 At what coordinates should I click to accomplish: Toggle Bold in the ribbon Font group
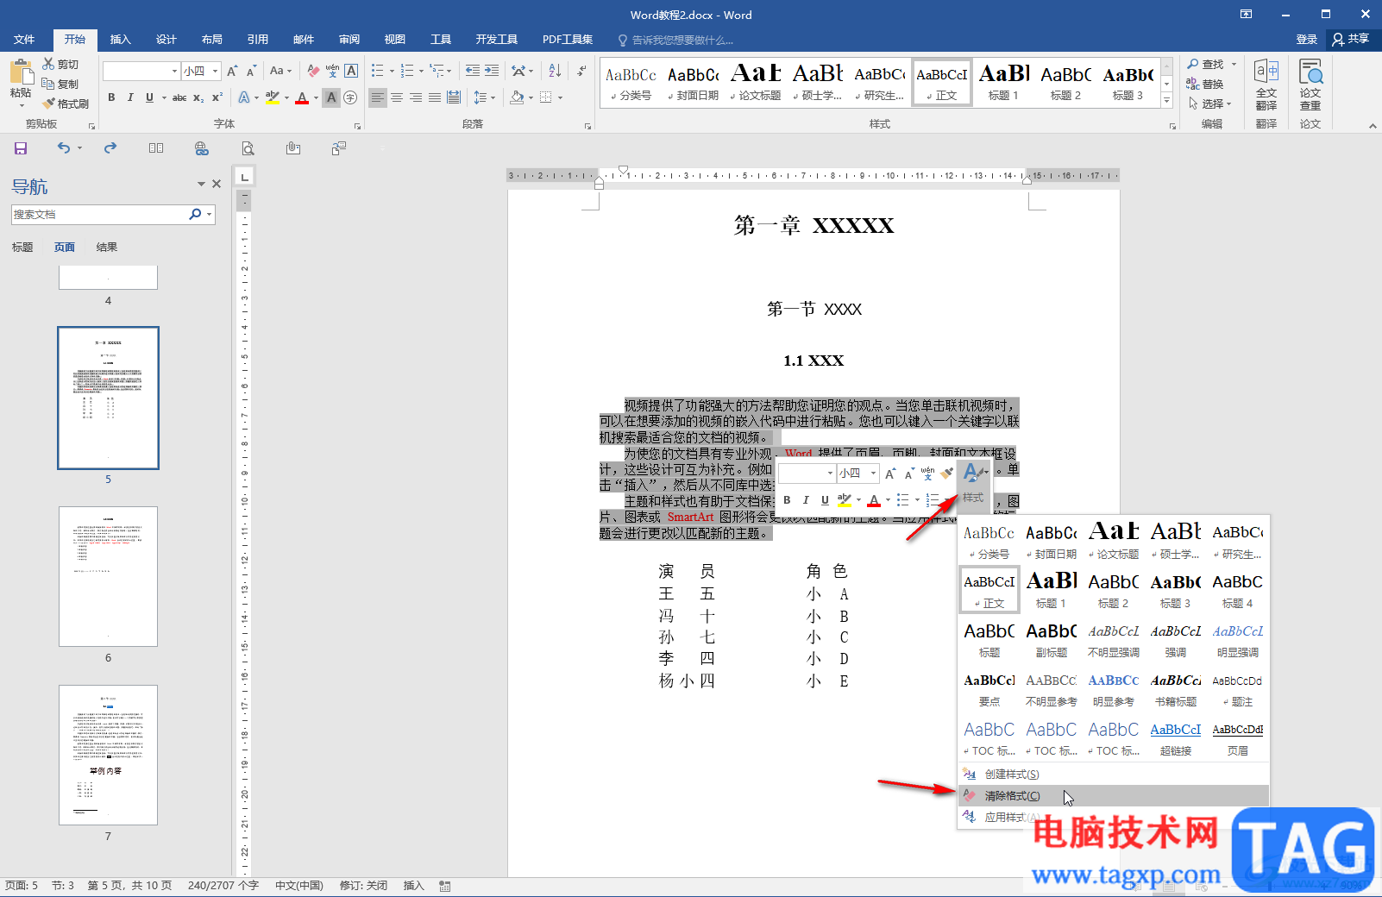[111, 97]
